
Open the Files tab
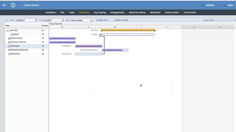[62, 12]
